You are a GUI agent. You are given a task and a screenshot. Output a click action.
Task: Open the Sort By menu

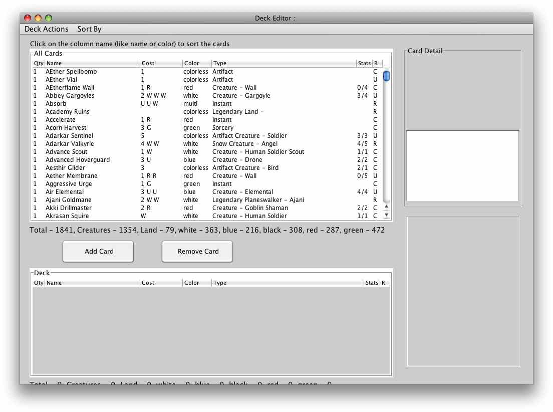[x=89, y=29]
